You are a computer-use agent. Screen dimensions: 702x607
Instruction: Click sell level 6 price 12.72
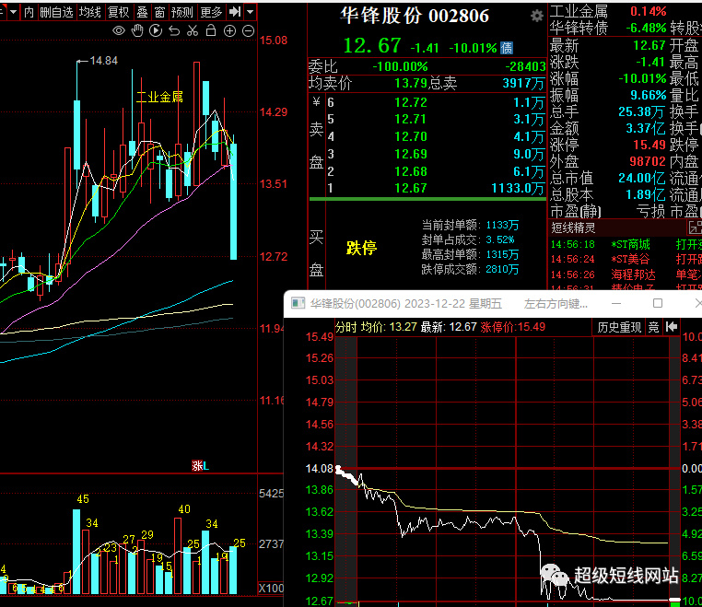point(411,102)
